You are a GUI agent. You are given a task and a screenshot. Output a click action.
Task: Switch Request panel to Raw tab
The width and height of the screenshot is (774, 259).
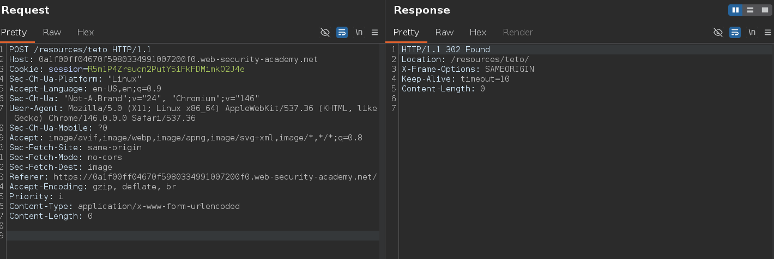coord(52,32)
